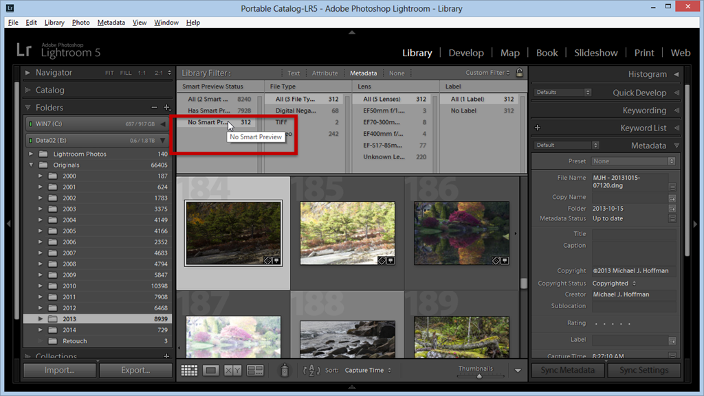
Task: Open the Copyright Status dropdown
Action: 614,283
